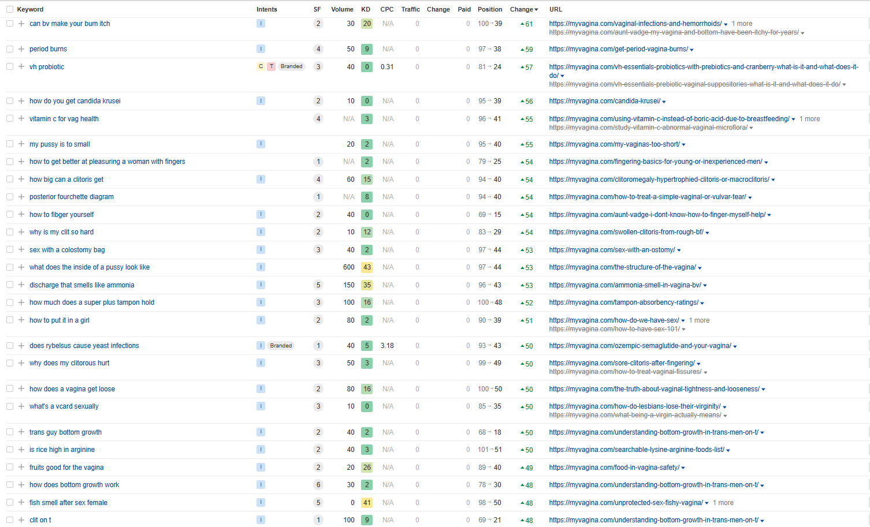
Task: Click the T intent badge for "vh probiotic"
Action: click(272, 66)
